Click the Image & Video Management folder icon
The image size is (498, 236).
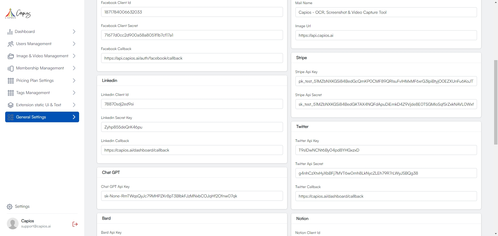pos(11,56)
